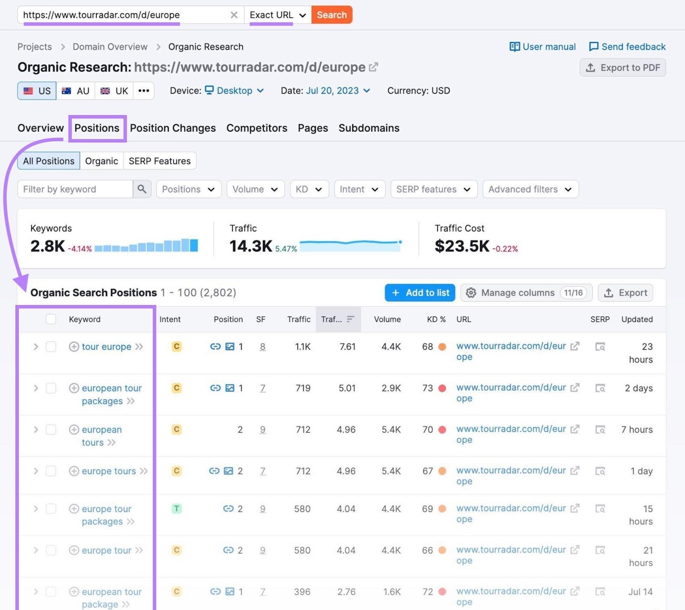Expand the 'tour europe' row details
The image size is (685, 610).
(x=36, y=346)
